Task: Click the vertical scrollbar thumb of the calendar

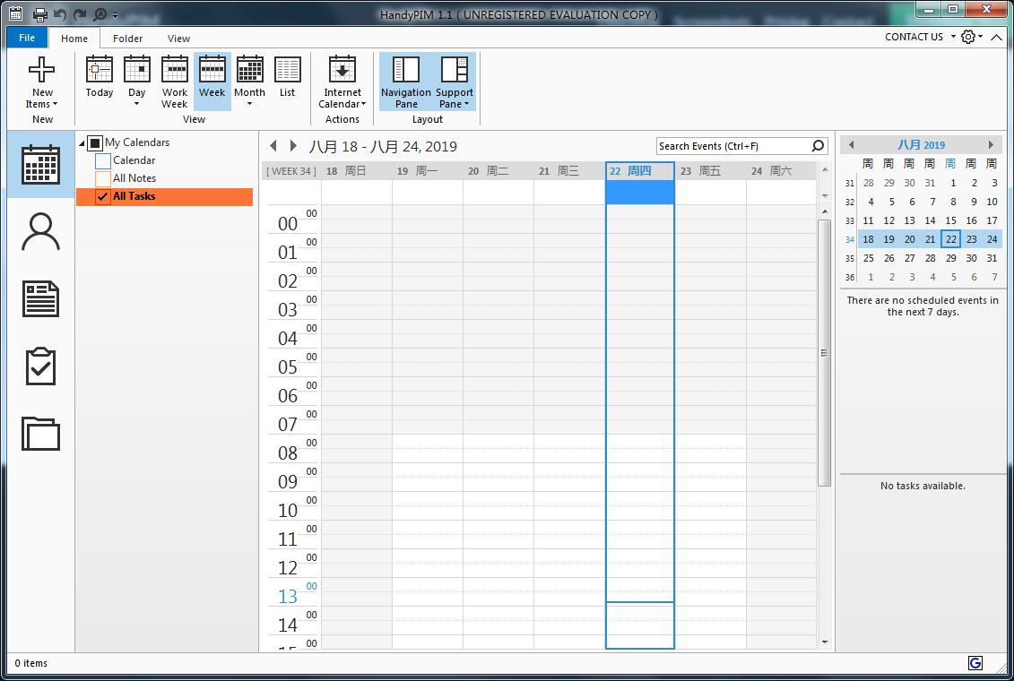Action: (824, 353)
